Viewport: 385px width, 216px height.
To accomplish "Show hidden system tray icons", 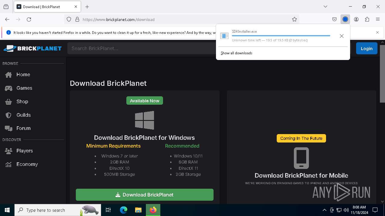I will pyautogui.click(x=324, y=210).
